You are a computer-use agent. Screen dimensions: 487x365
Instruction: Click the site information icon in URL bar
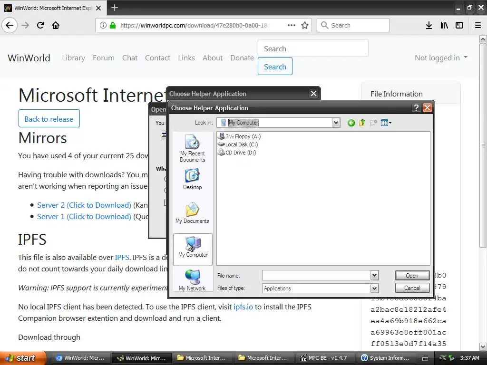coord(103,26)
